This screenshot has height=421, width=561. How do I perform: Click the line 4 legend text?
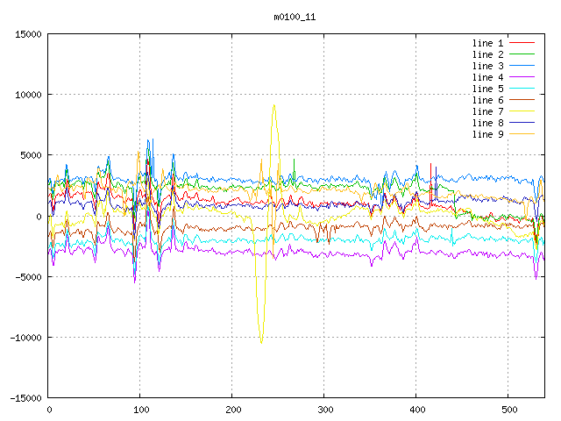click(x=487, y=77)
